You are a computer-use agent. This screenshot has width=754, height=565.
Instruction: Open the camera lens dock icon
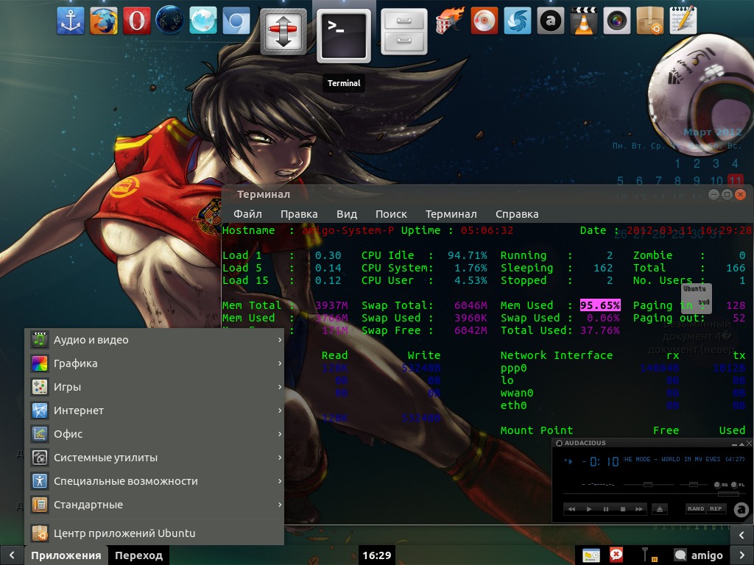(617, 21)
